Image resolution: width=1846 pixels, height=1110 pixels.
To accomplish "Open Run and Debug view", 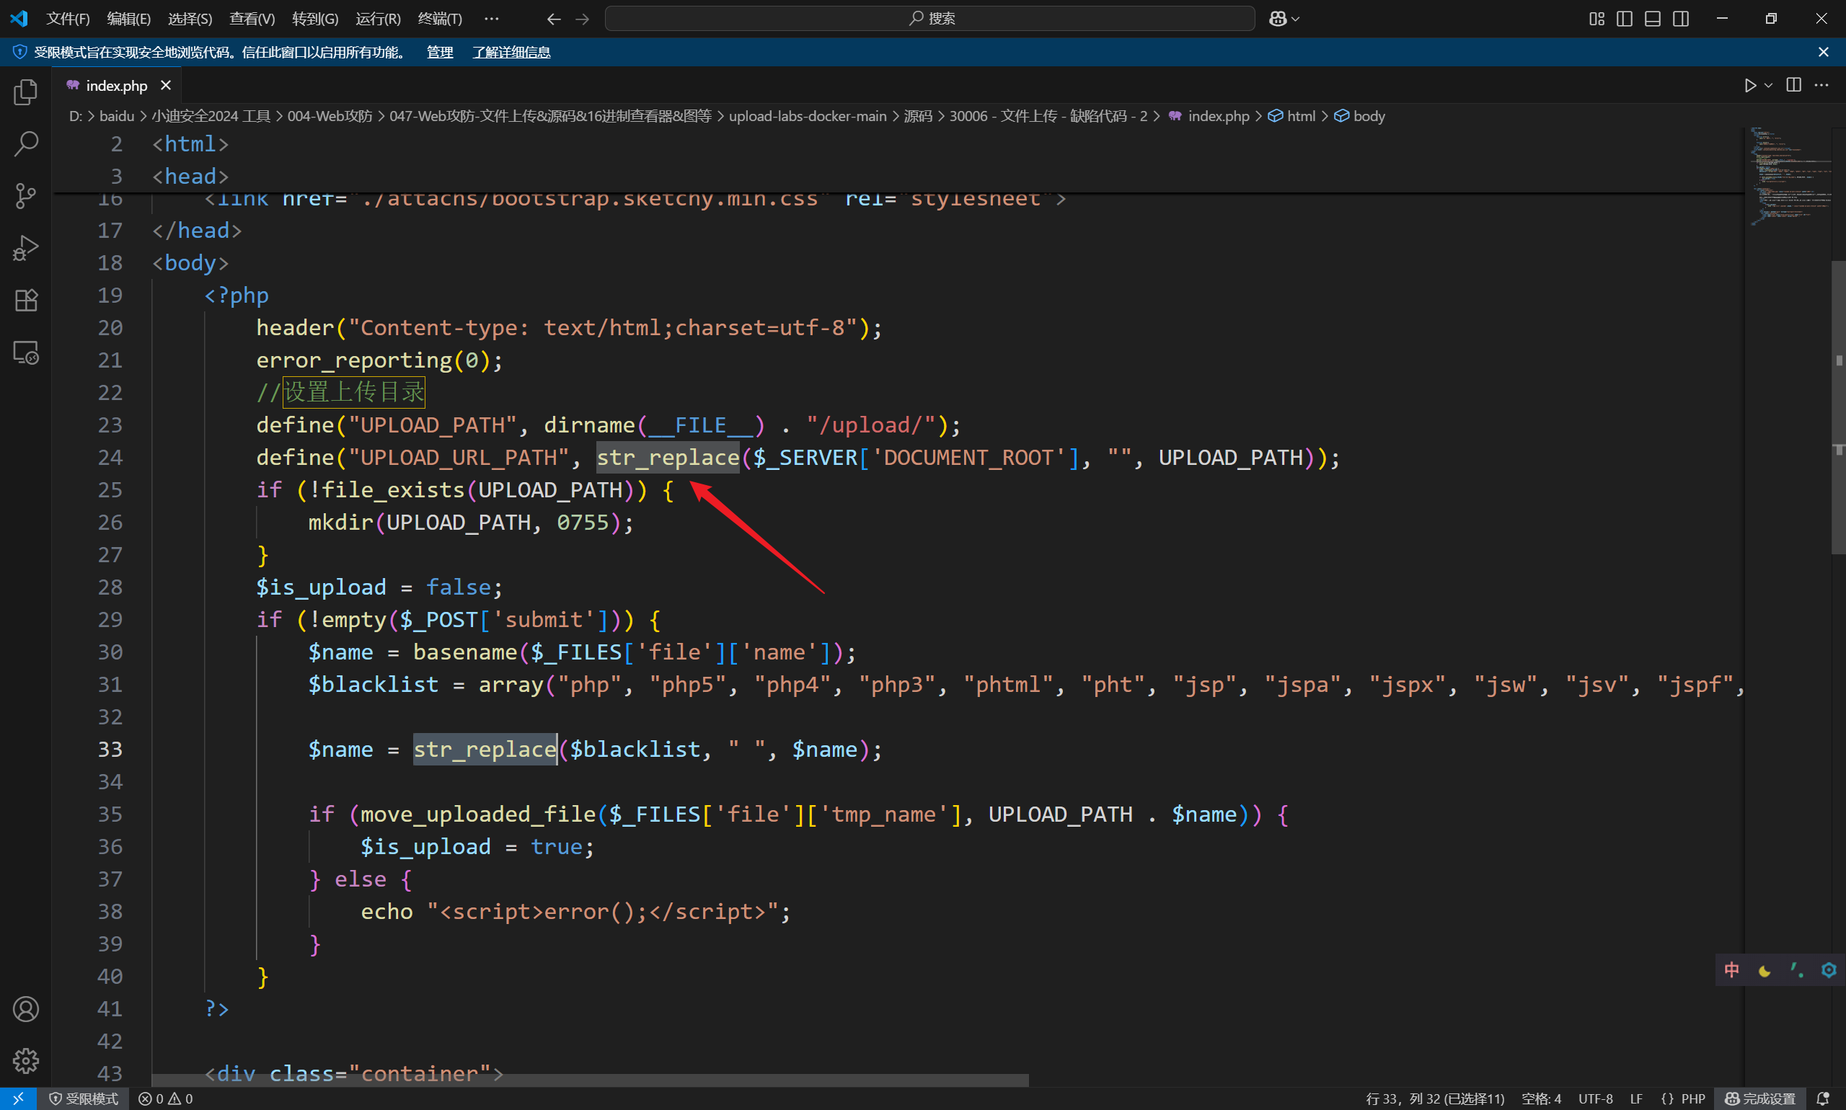I will click(x=25, y=249).
